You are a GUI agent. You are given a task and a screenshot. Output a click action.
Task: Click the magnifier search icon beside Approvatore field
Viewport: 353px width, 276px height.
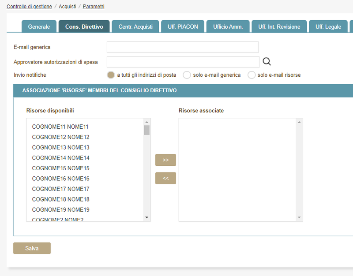point(267,62)
